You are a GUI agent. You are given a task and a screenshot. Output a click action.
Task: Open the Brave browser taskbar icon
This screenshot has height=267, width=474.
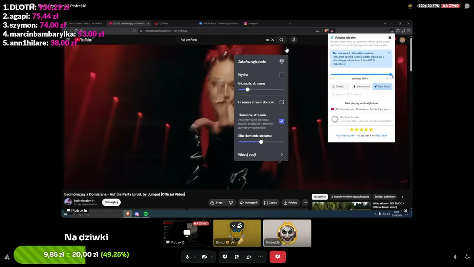tap(128, 214)
